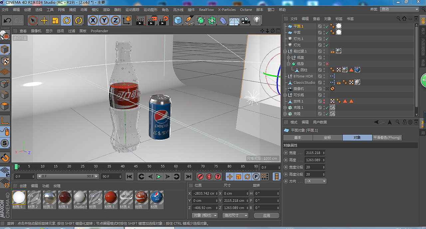Screen dimensions: 426x229
Task: Add a Light object from toolbar
Action: point(257,20)
